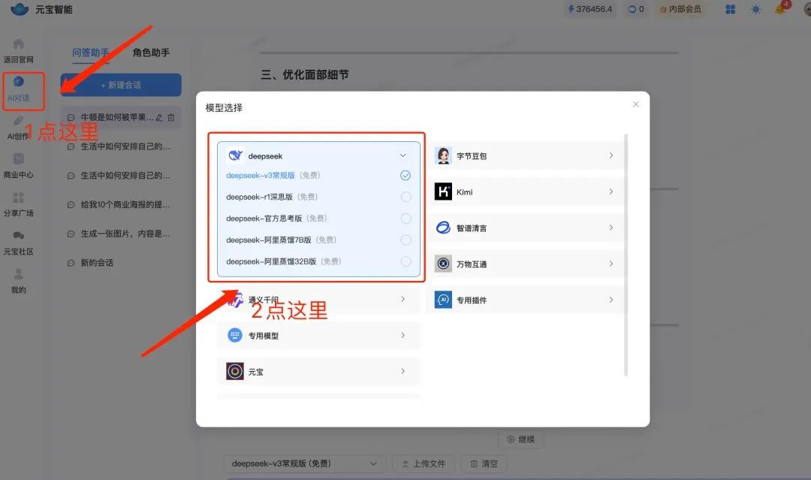
Task: Choose deepseek-官方思考版 model option
Action: pos(405,219)
